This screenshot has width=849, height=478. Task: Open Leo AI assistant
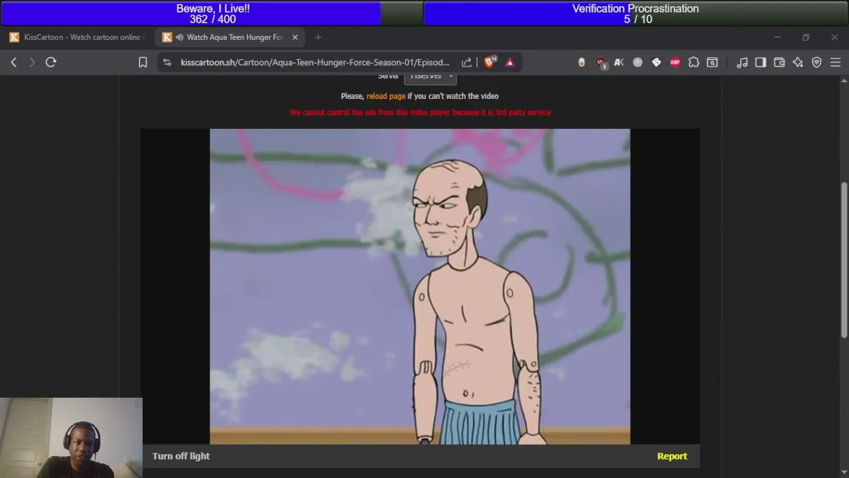[798, 62]
